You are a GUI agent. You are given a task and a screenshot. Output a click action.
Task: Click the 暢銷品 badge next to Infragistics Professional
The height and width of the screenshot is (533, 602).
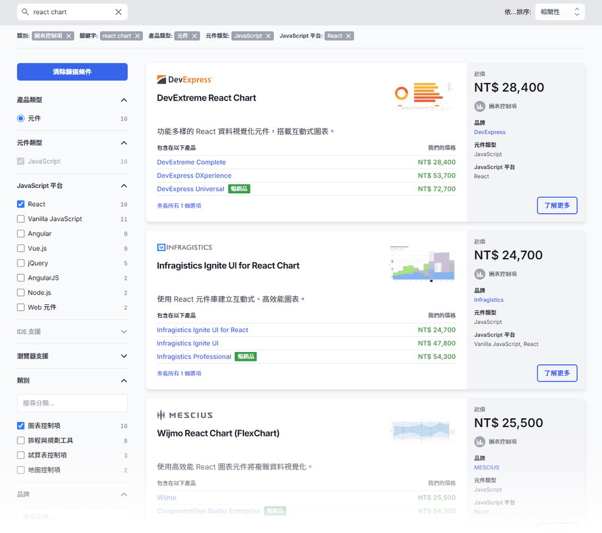tap(246, 357)
